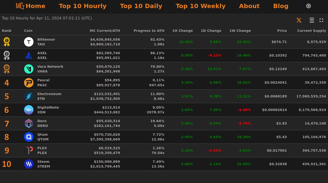
Task: Click AXEL's 86.13% progress value
Action: [x=157, y=53]
